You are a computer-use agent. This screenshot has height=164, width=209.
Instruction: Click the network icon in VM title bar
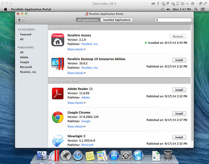coord(168,4)
